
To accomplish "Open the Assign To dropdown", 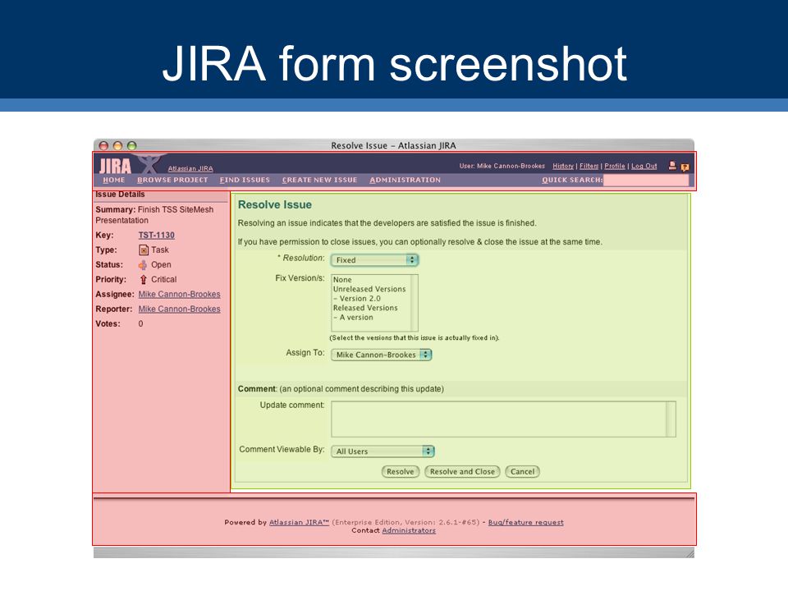I will point(381,355).
